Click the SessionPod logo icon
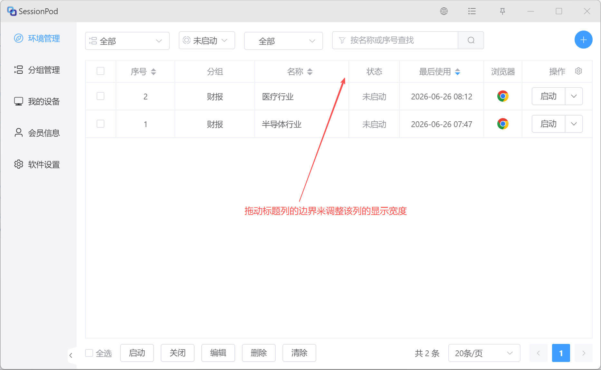Screen dimensions: 601x370 (12, 11)
